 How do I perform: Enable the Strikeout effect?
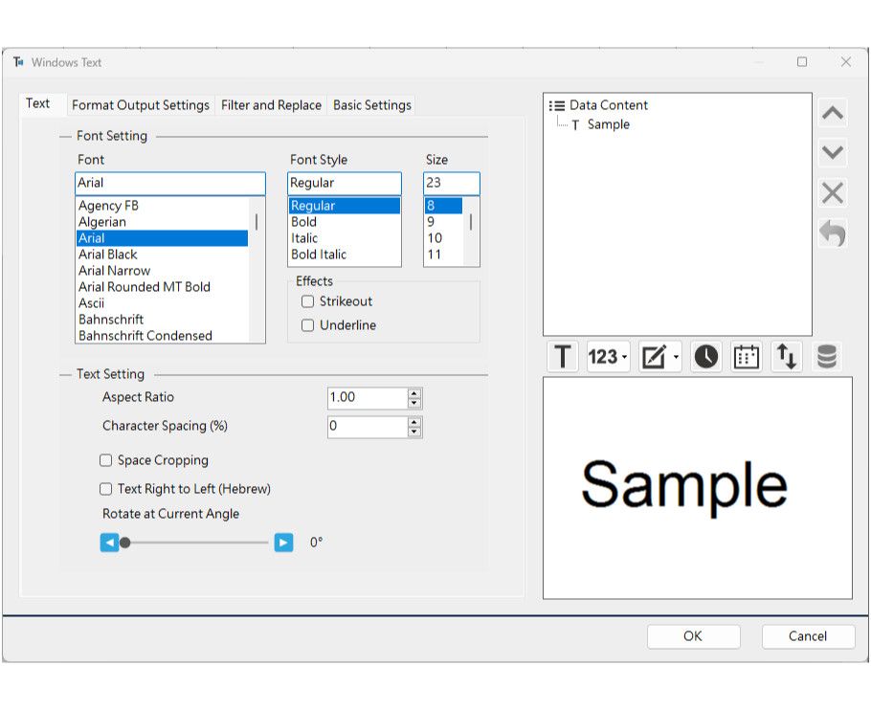[308, 300]
